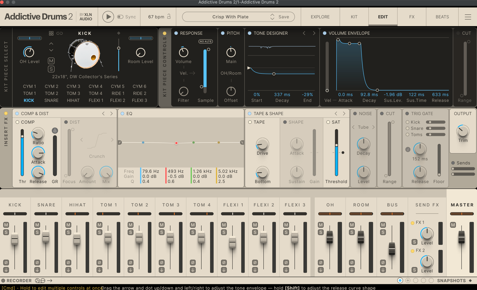Go to next Tone Designer mode

(x=314, y=33)
